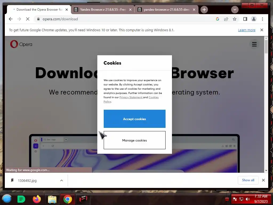Open the Google icon in address bar
273x205 pixels.
click(x=218, y=19)
